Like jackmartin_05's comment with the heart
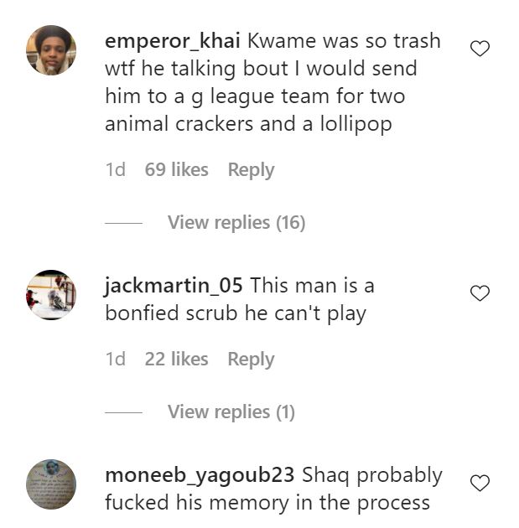 coord(480,293)
